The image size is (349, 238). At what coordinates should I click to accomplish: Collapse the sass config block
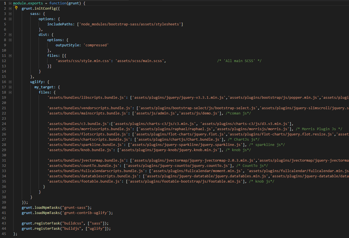coord(10,14)
